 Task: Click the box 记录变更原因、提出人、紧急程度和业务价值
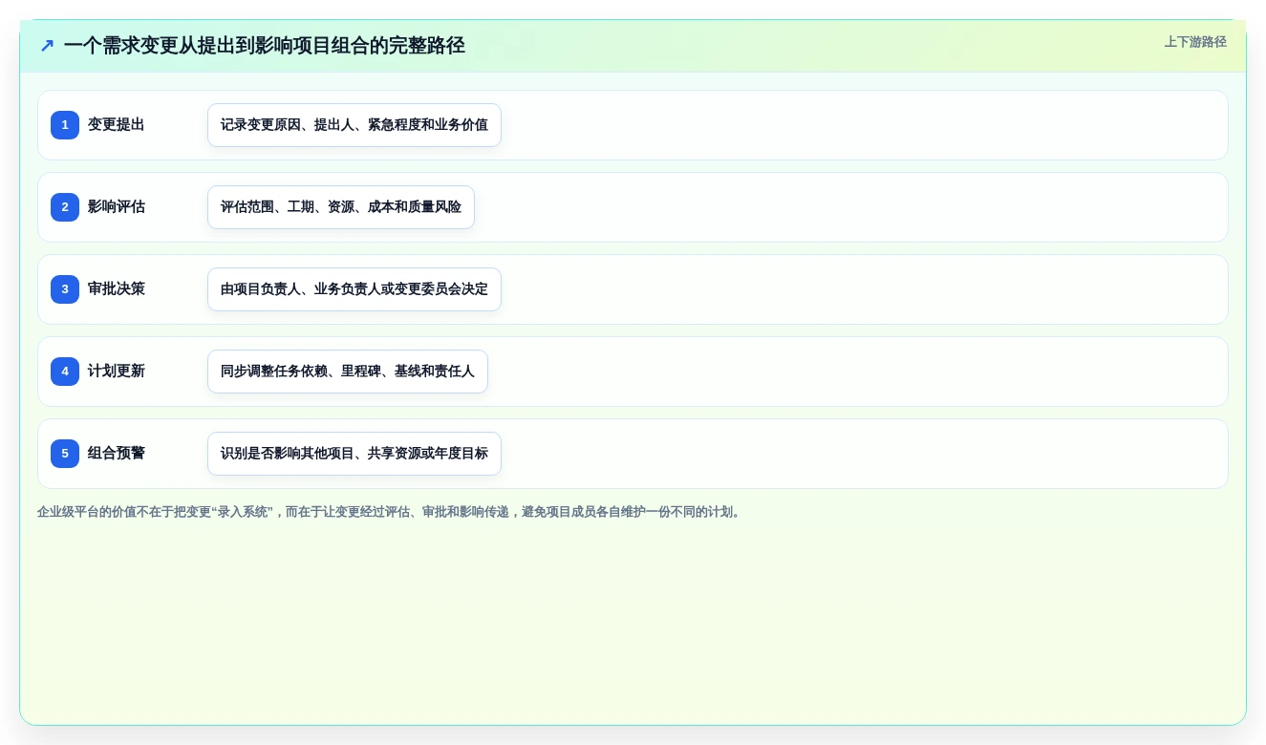[354, 125]
